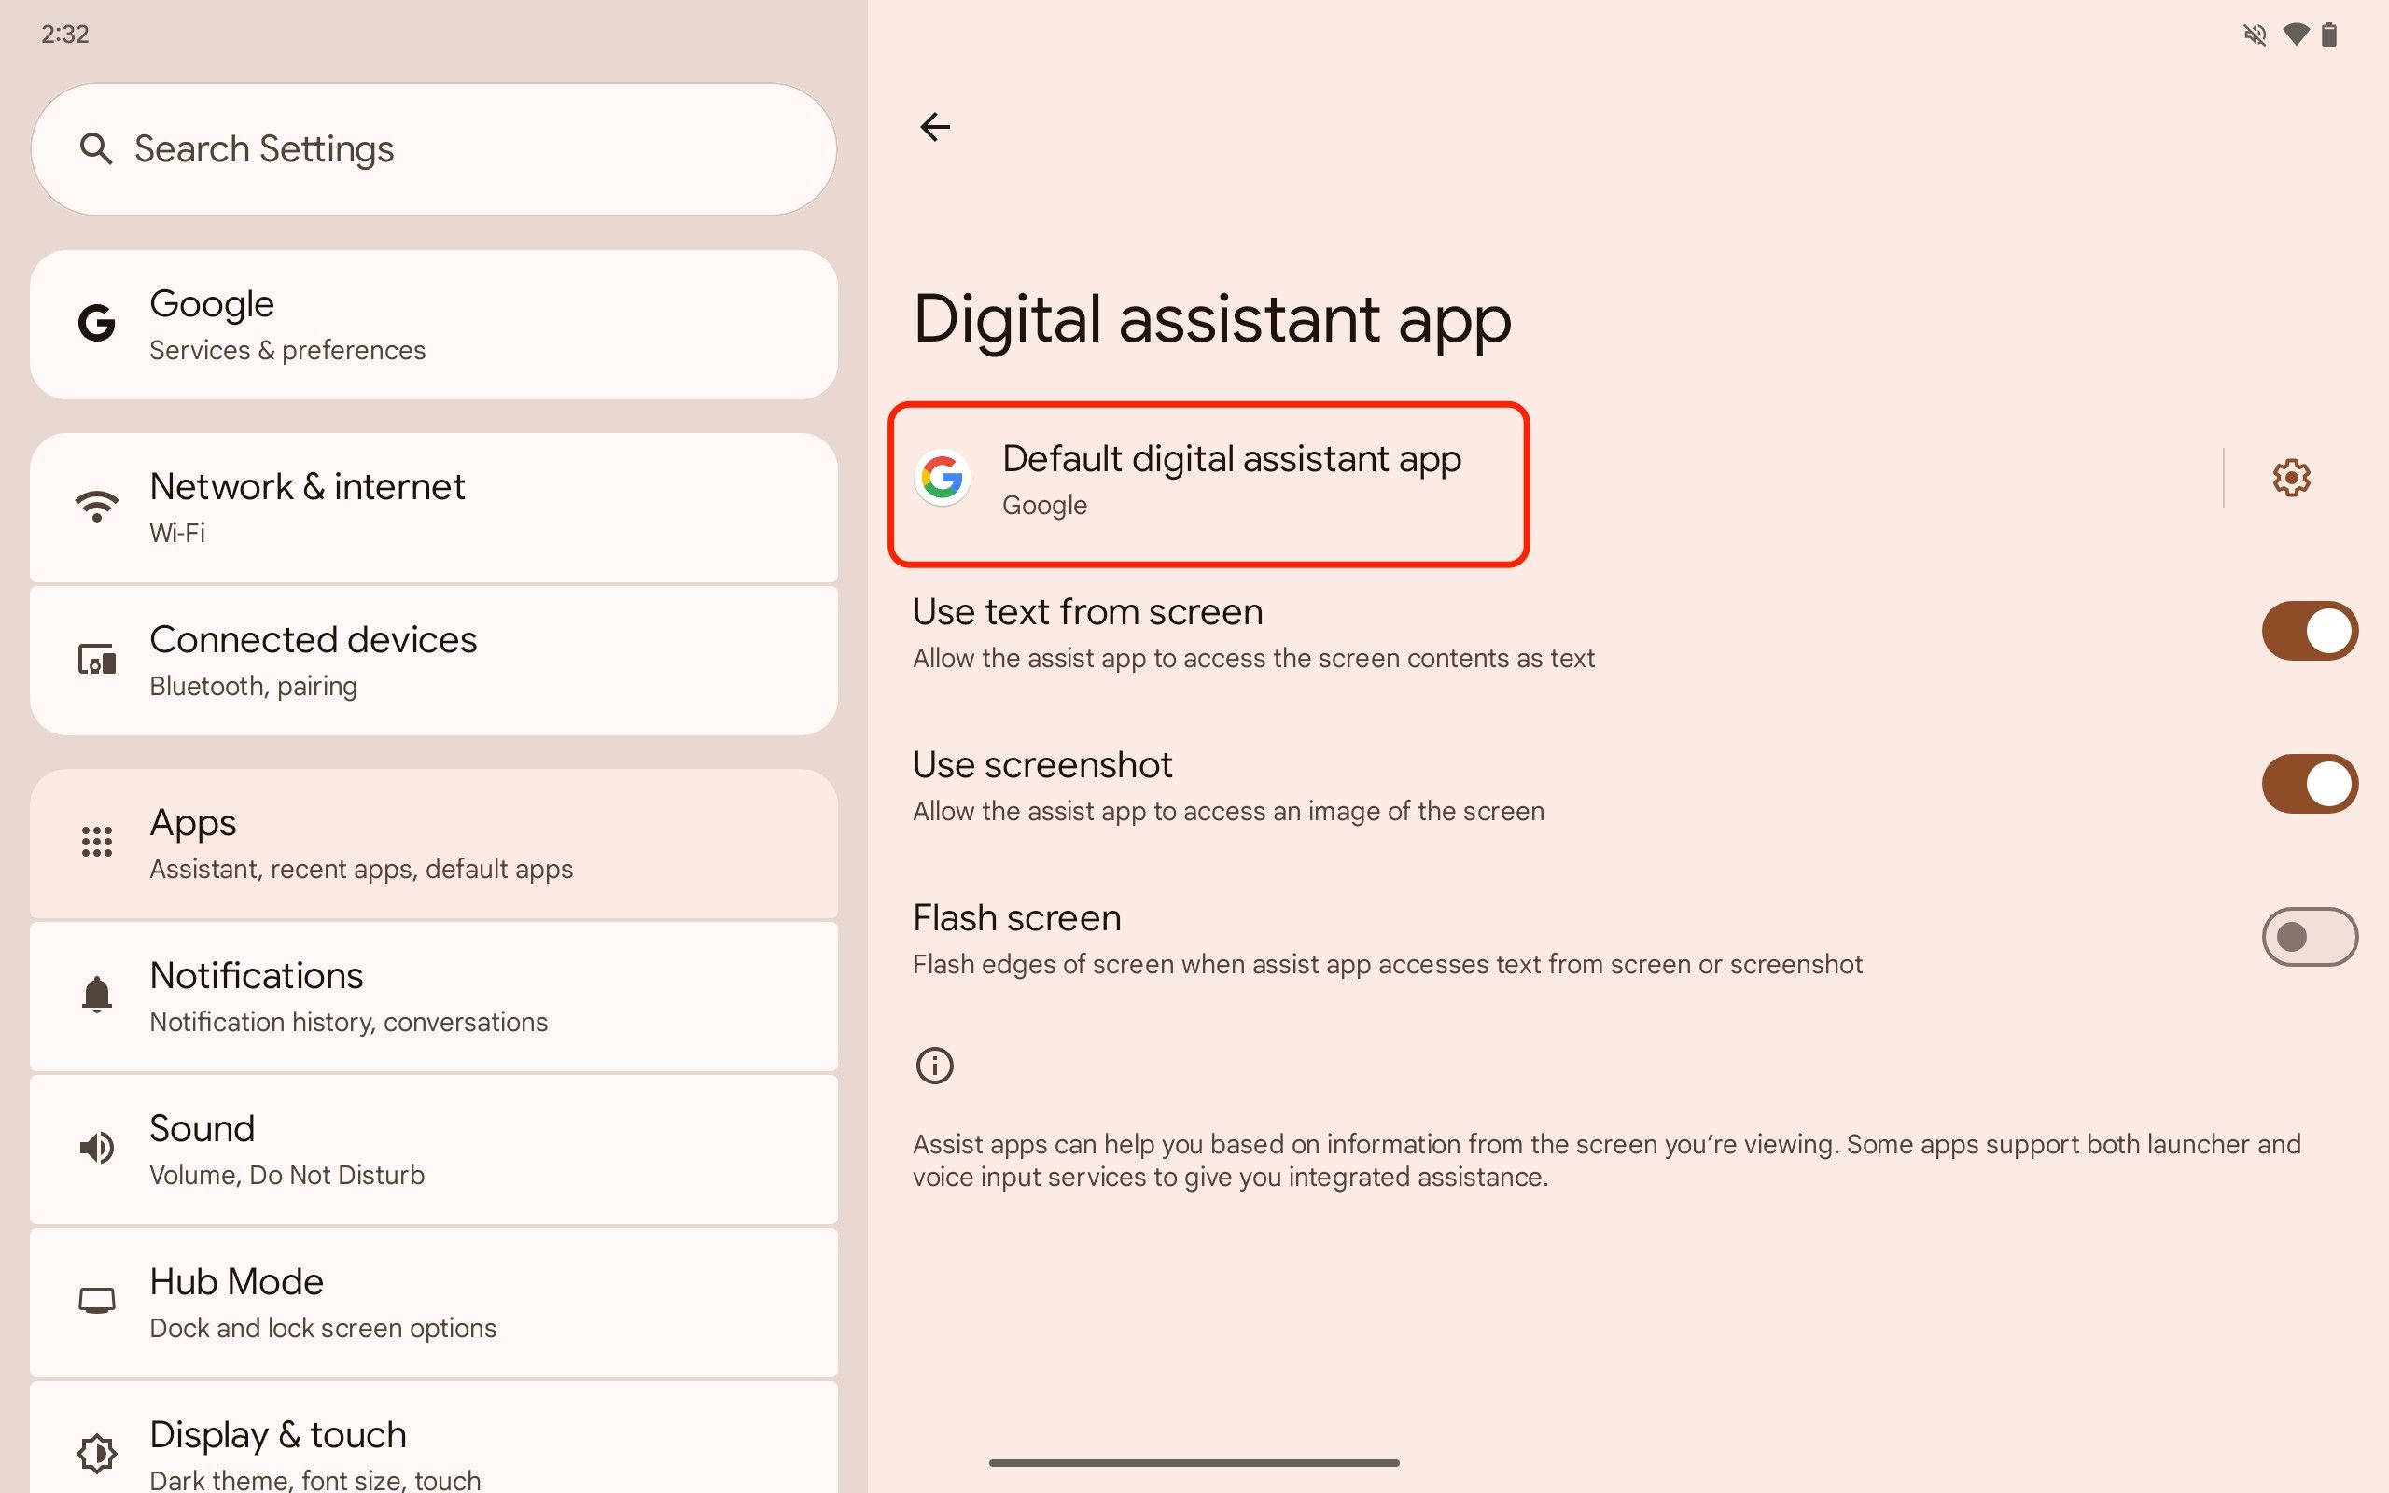The height and width of the screenshot is (1493, 2389).
Task: Click the back arrow navigation icon
Action: (934, 124)
